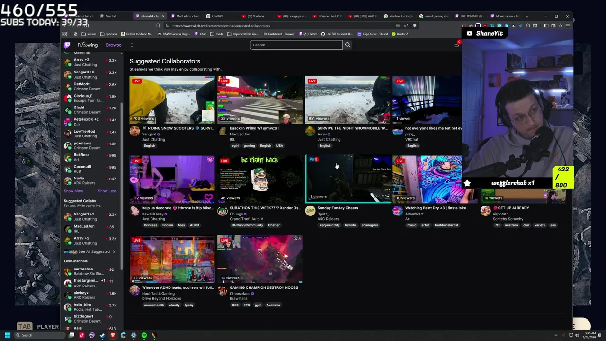Click the 'traditionalartist' tag under AdamWArt
Image resolution: width=606 pixels, height=341 pixels.
[x=446, y=225]
